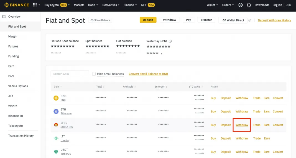This screenshot has height=158, width=296.
Task: Click the BNB coin icon
Action: pos(56,98)
